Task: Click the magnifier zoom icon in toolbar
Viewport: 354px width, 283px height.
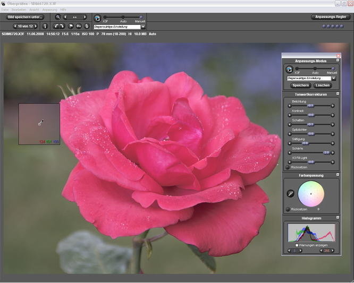Action: click(58, 17)
